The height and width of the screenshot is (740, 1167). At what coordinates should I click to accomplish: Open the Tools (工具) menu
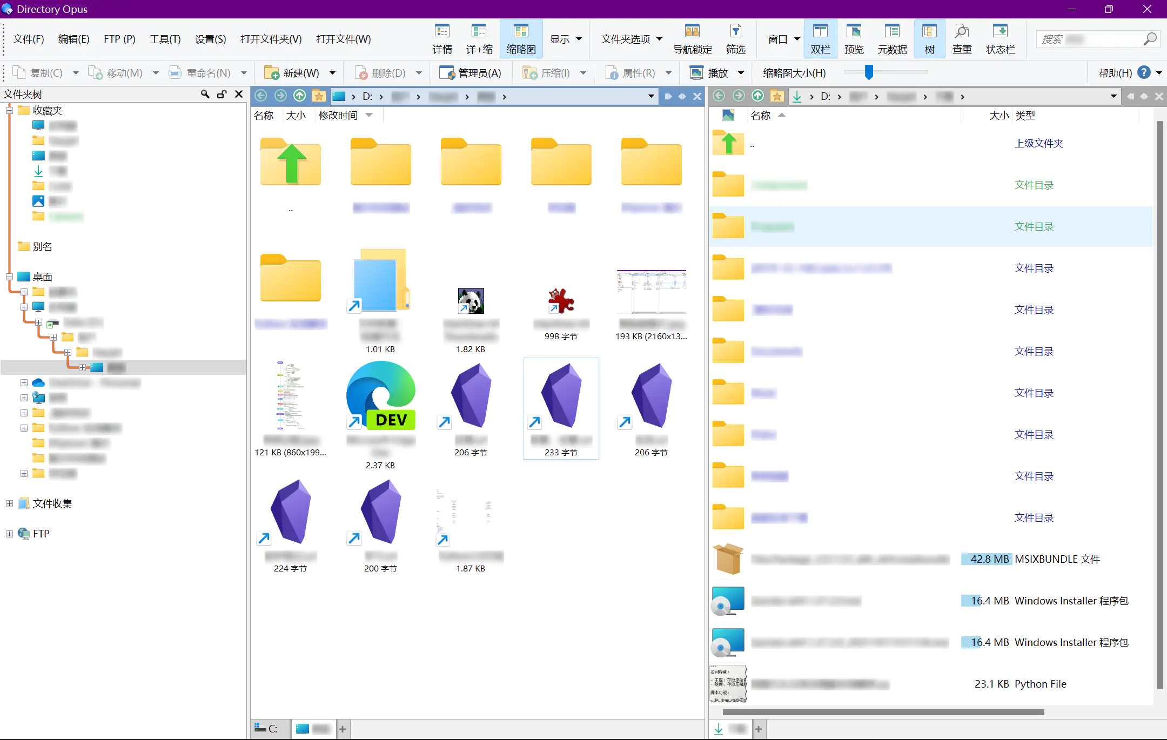pos(165,39)
